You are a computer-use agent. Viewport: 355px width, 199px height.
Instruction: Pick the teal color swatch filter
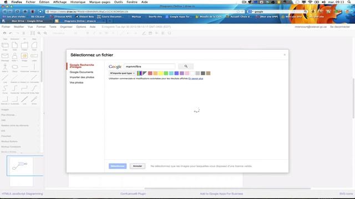pos(171,73)
